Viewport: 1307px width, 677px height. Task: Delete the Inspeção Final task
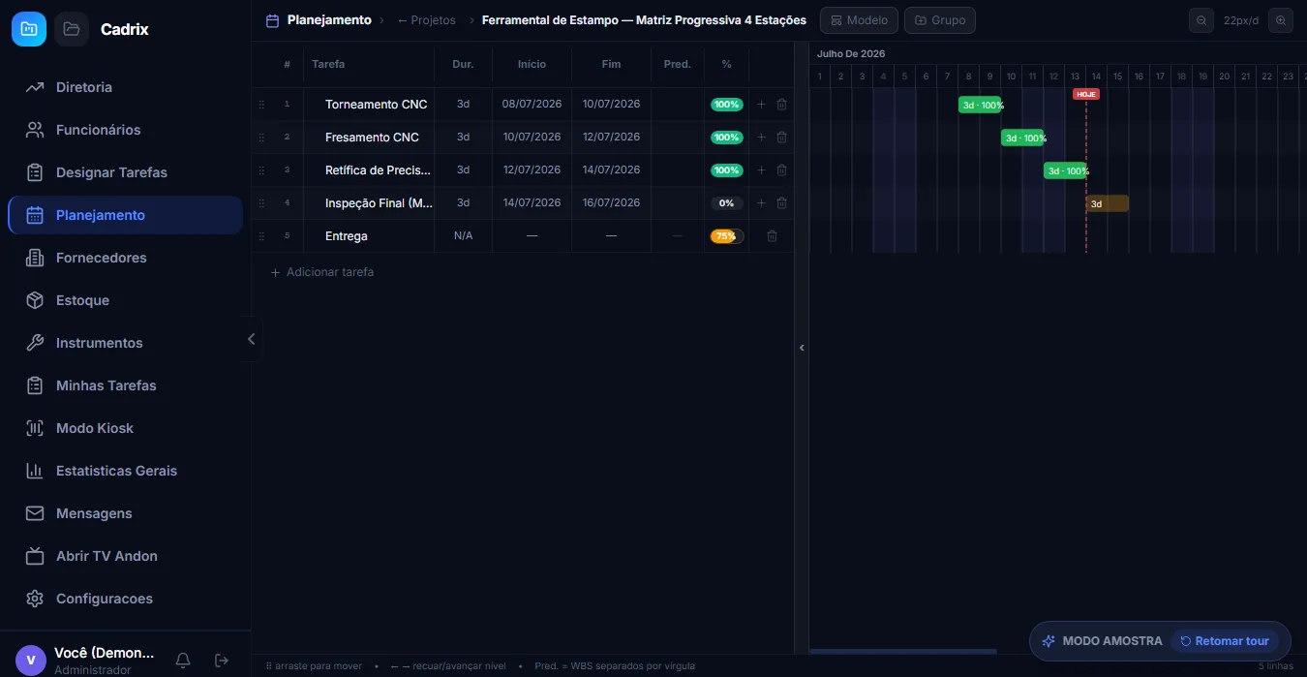coord(781,203)
